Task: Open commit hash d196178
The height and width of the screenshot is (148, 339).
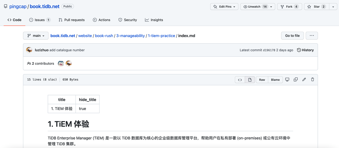Action: (x=269, y=50)
